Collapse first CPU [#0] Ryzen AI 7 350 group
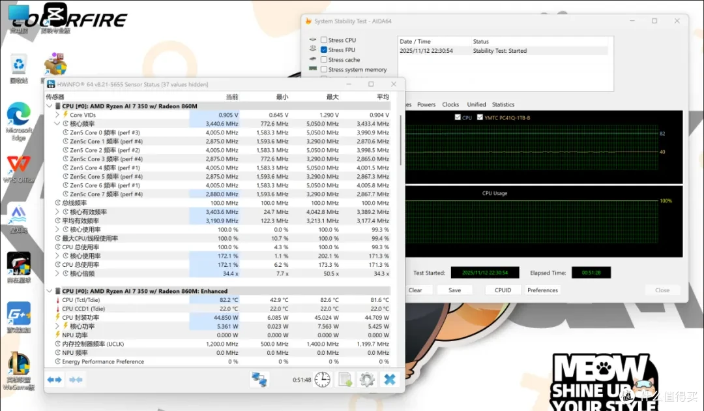Image resolution: width=704 pixels, height=411 pixels. coord(50,106)
